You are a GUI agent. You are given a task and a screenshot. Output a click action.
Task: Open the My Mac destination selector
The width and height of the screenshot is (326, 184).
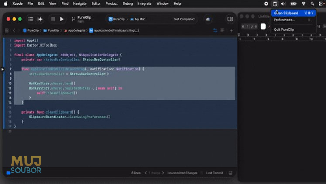pyautogui.click(x=140, y=19)
